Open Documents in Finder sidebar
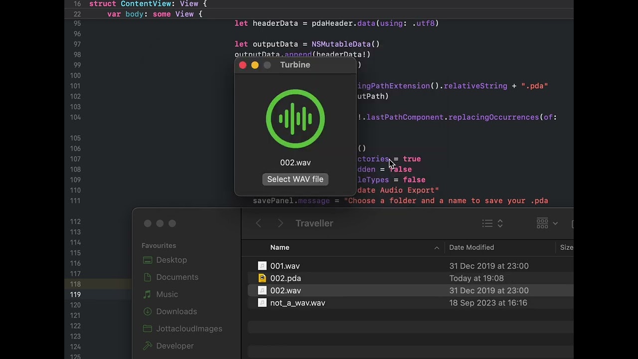 [177, 277]
